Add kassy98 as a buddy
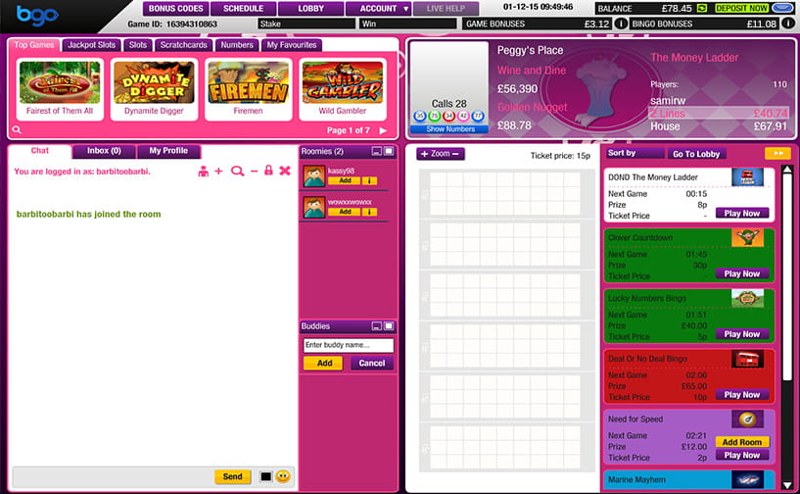Image resolution: width=800 pixels, height=494 pixels. point(345,181)
